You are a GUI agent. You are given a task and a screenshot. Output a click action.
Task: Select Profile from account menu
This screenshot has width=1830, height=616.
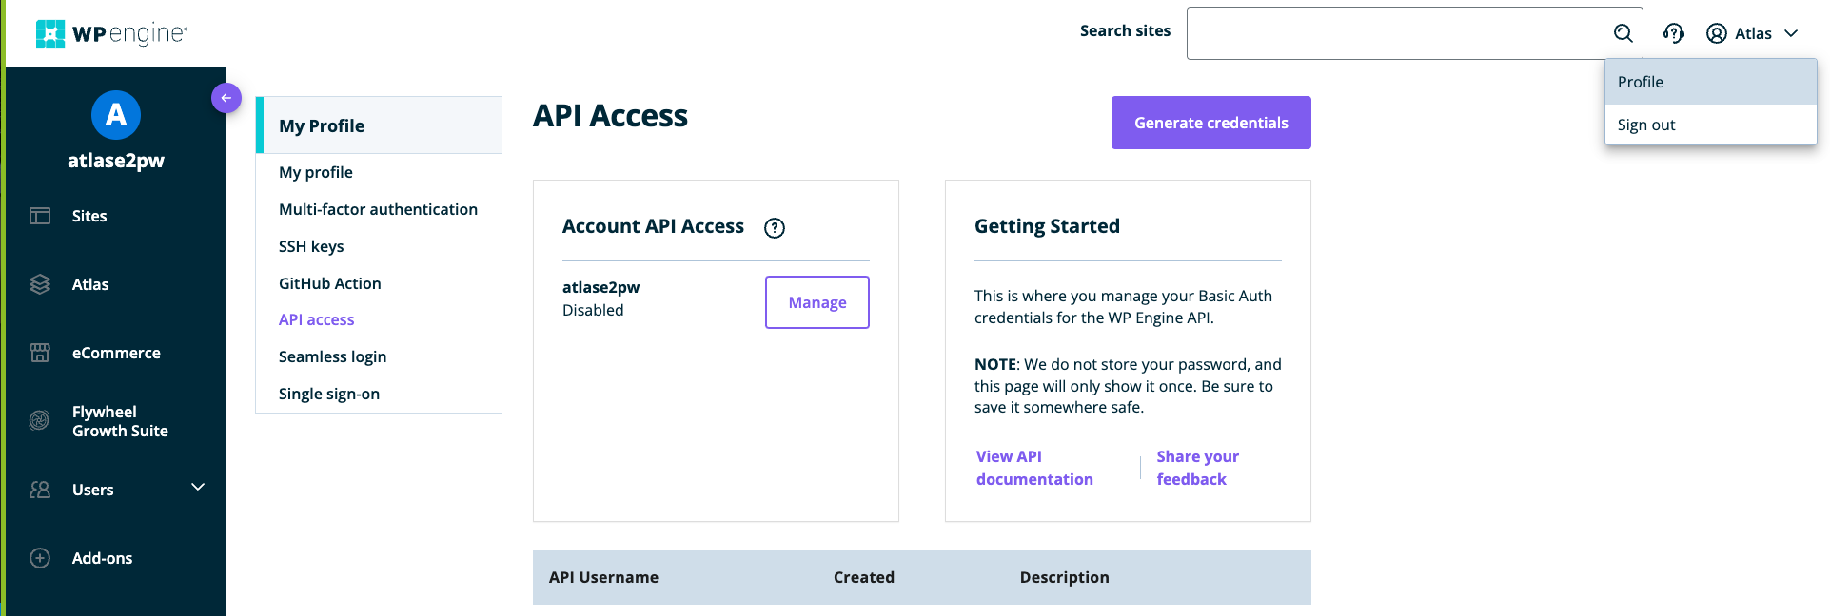coord(1710,82)
